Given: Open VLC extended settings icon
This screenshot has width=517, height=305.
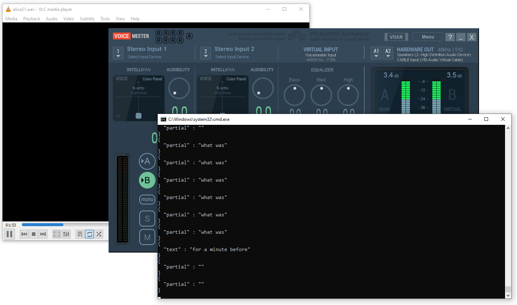Looking at the screenshot, I should click(66, 234).
